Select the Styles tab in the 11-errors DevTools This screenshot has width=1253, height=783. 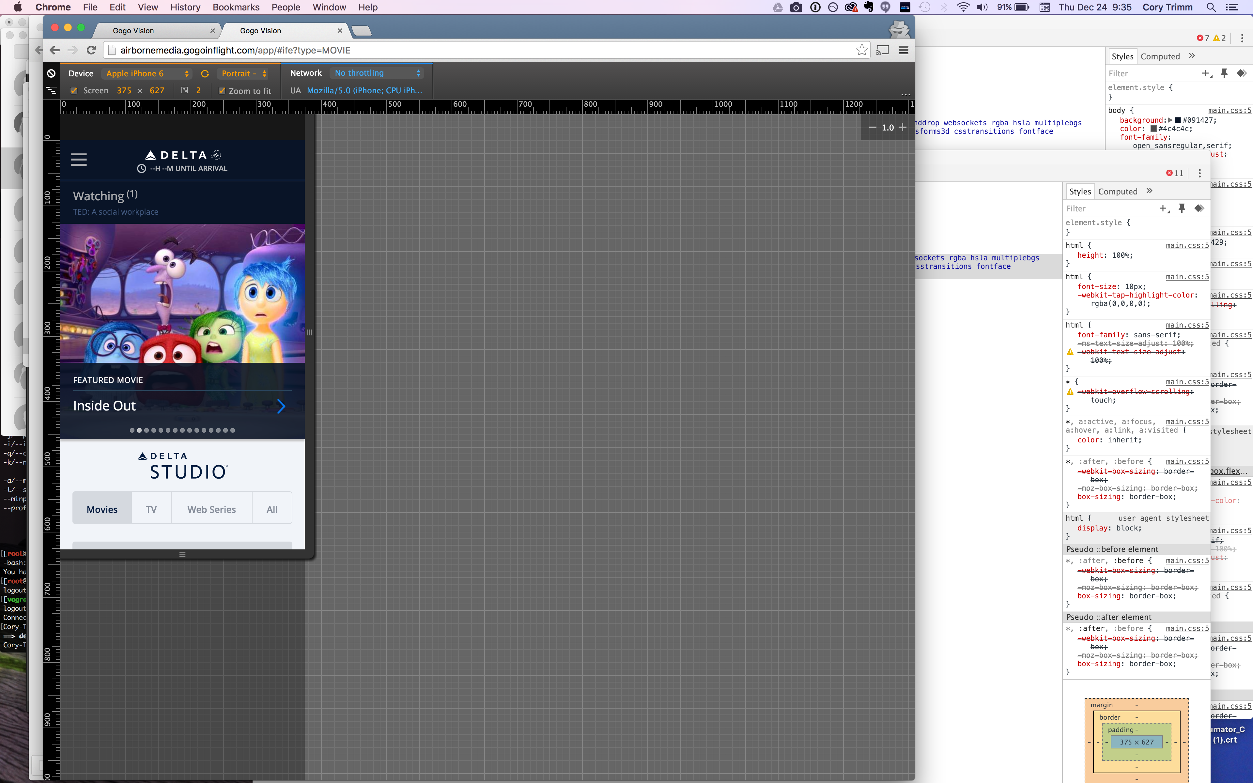1080,192
